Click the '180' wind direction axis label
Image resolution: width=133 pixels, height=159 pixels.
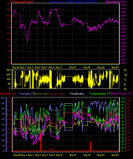(8, 79)
